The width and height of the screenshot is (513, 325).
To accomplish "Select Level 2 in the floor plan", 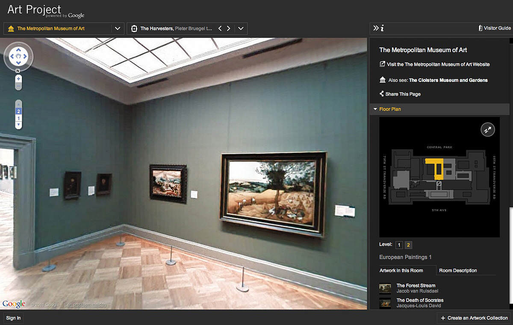I will tap(408, 245).
